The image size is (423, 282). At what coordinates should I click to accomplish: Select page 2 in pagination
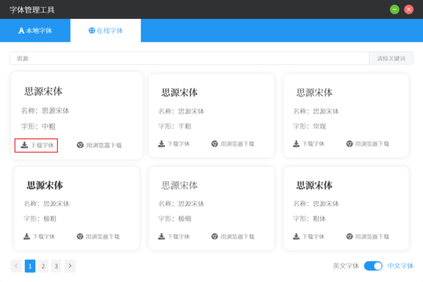(43, 266)
